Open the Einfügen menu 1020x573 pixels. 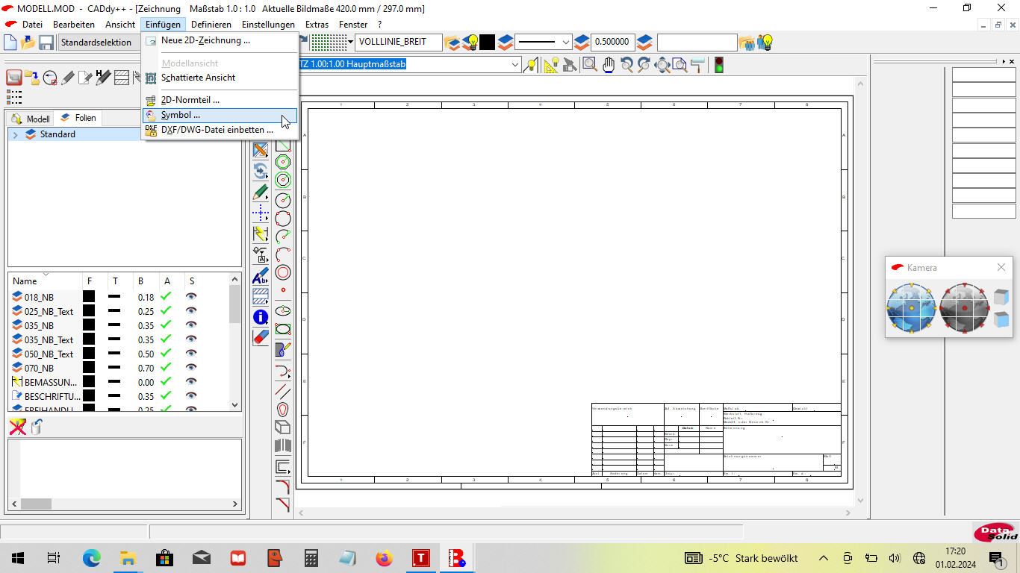163,25
